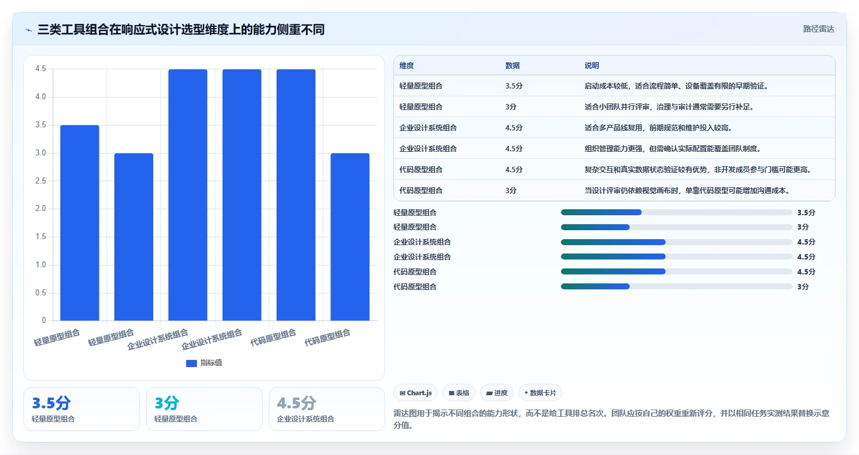Click the 代码原型组合 progress bar showing 4.5分

pyautogui.click(x=676, y=271)
